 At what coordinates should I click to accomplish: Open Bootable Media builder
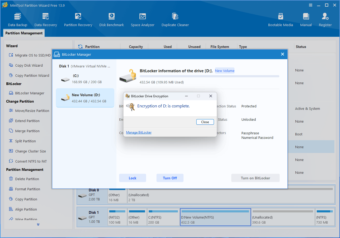click(x=280, y=20)
